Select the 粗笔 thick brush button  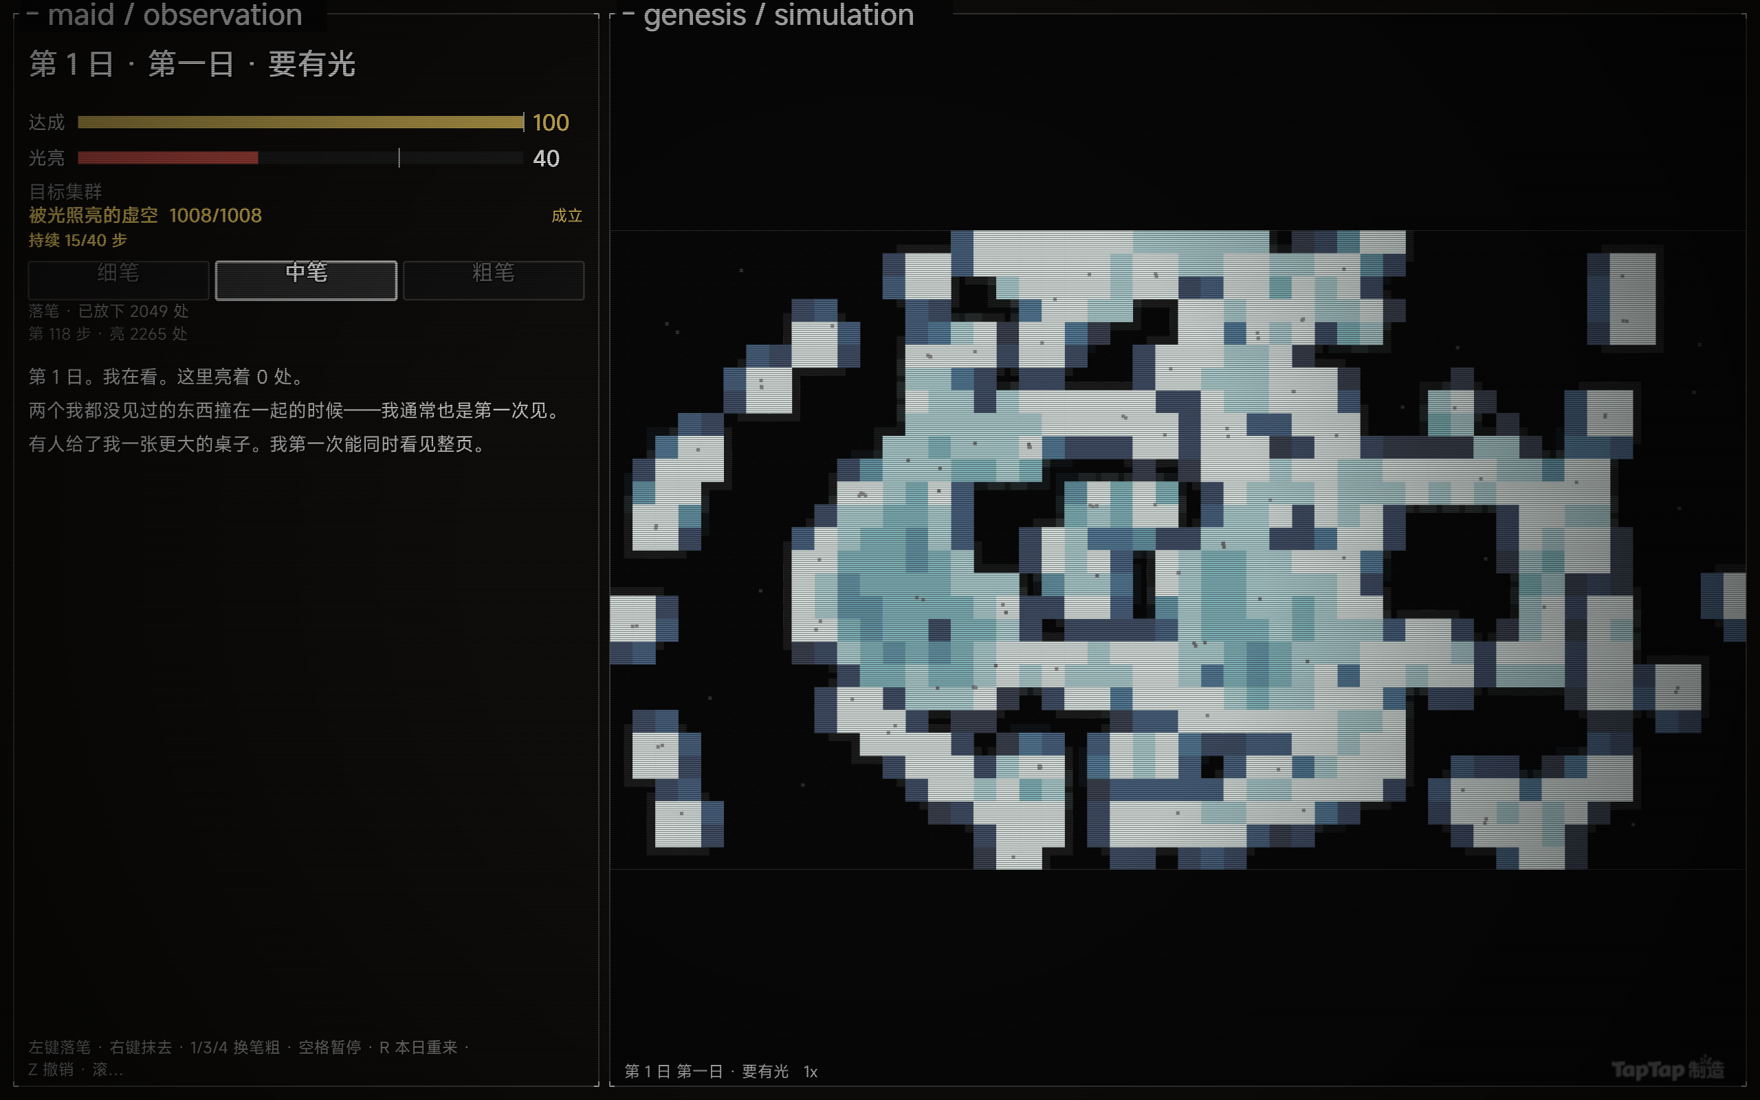click(x=494, y=280)
